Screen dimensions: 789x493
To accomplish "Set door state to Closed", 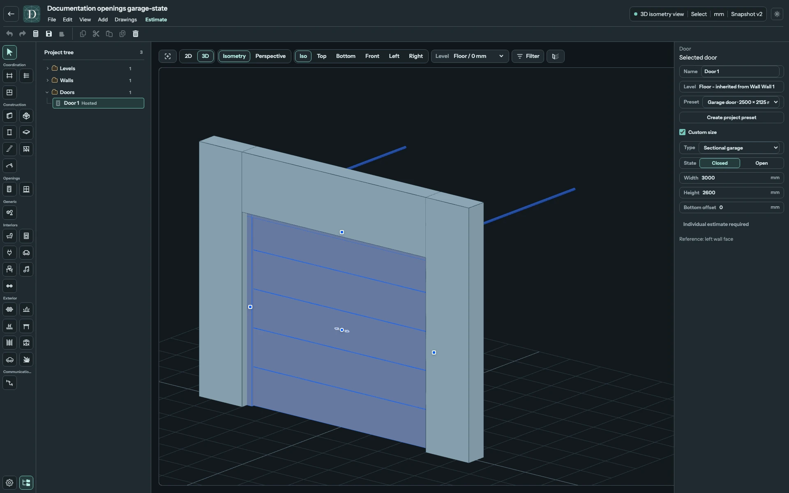I will pos(720,163).
